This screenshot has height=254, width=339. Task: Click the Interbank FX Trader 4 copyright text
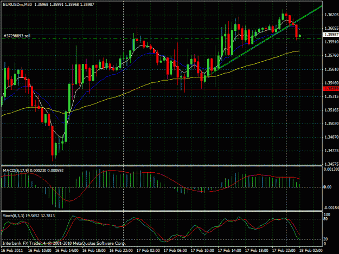point(64,243)
